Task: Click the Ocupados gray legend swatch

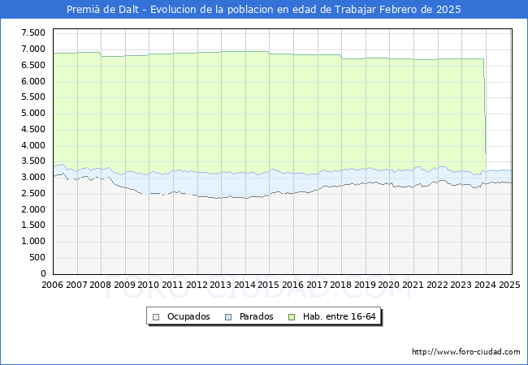Action: 156,317
